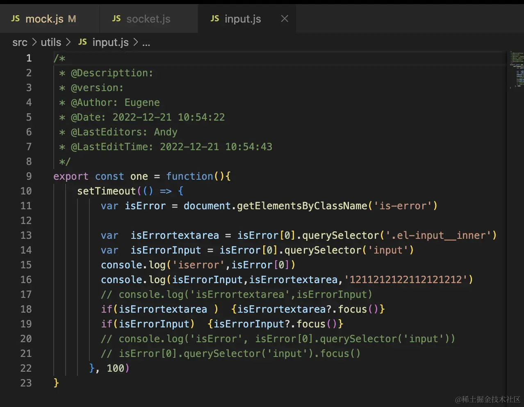Click line number 9 in gutter
Viewport: 524px width, 407px height.
[x=29, y=176]
